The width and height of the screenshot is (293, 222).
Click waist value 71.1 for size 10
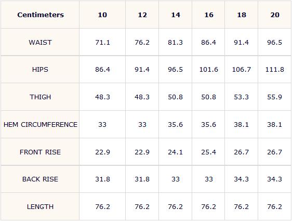[x=102, y=43]
